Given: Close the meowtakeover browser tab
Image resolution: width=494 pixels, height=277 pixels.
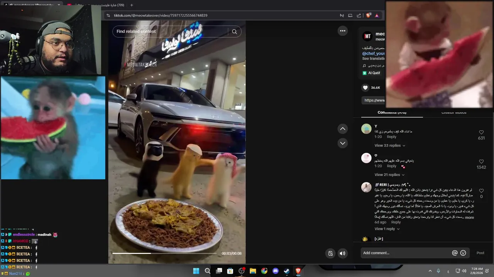Looking at the screenshot, I should pos(59,5).
